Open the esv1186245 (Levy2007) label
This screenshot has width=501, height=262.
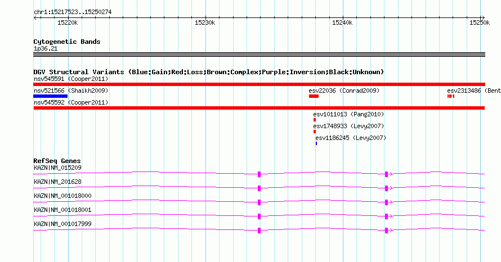(351, 138)
